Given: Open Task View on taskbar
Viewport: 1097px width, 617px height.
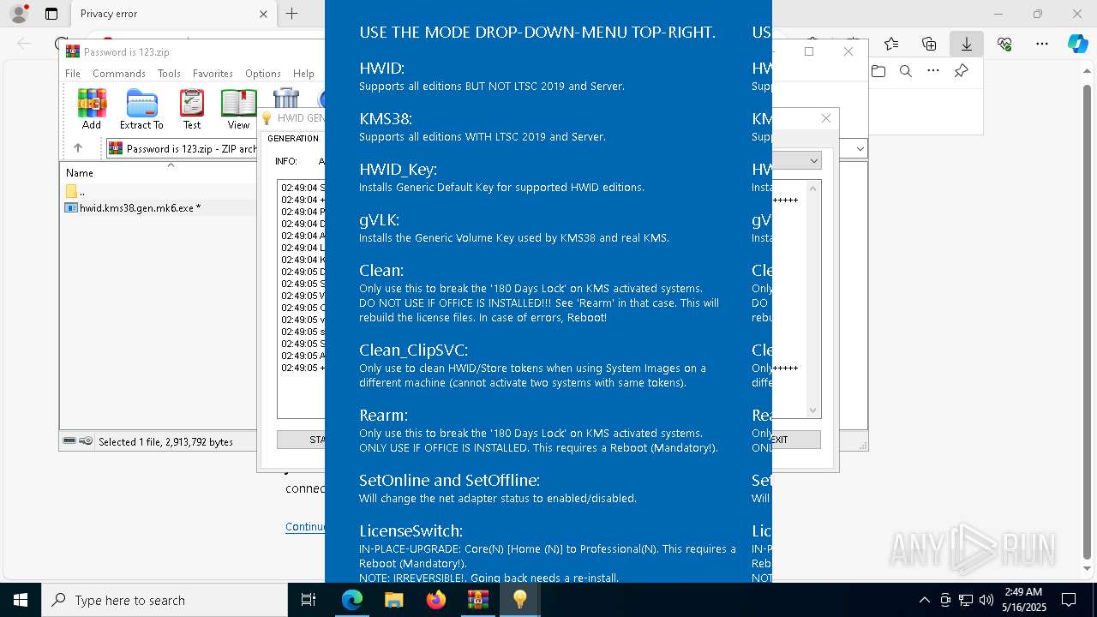Looking at the screenshot, I should click(309, 600).
